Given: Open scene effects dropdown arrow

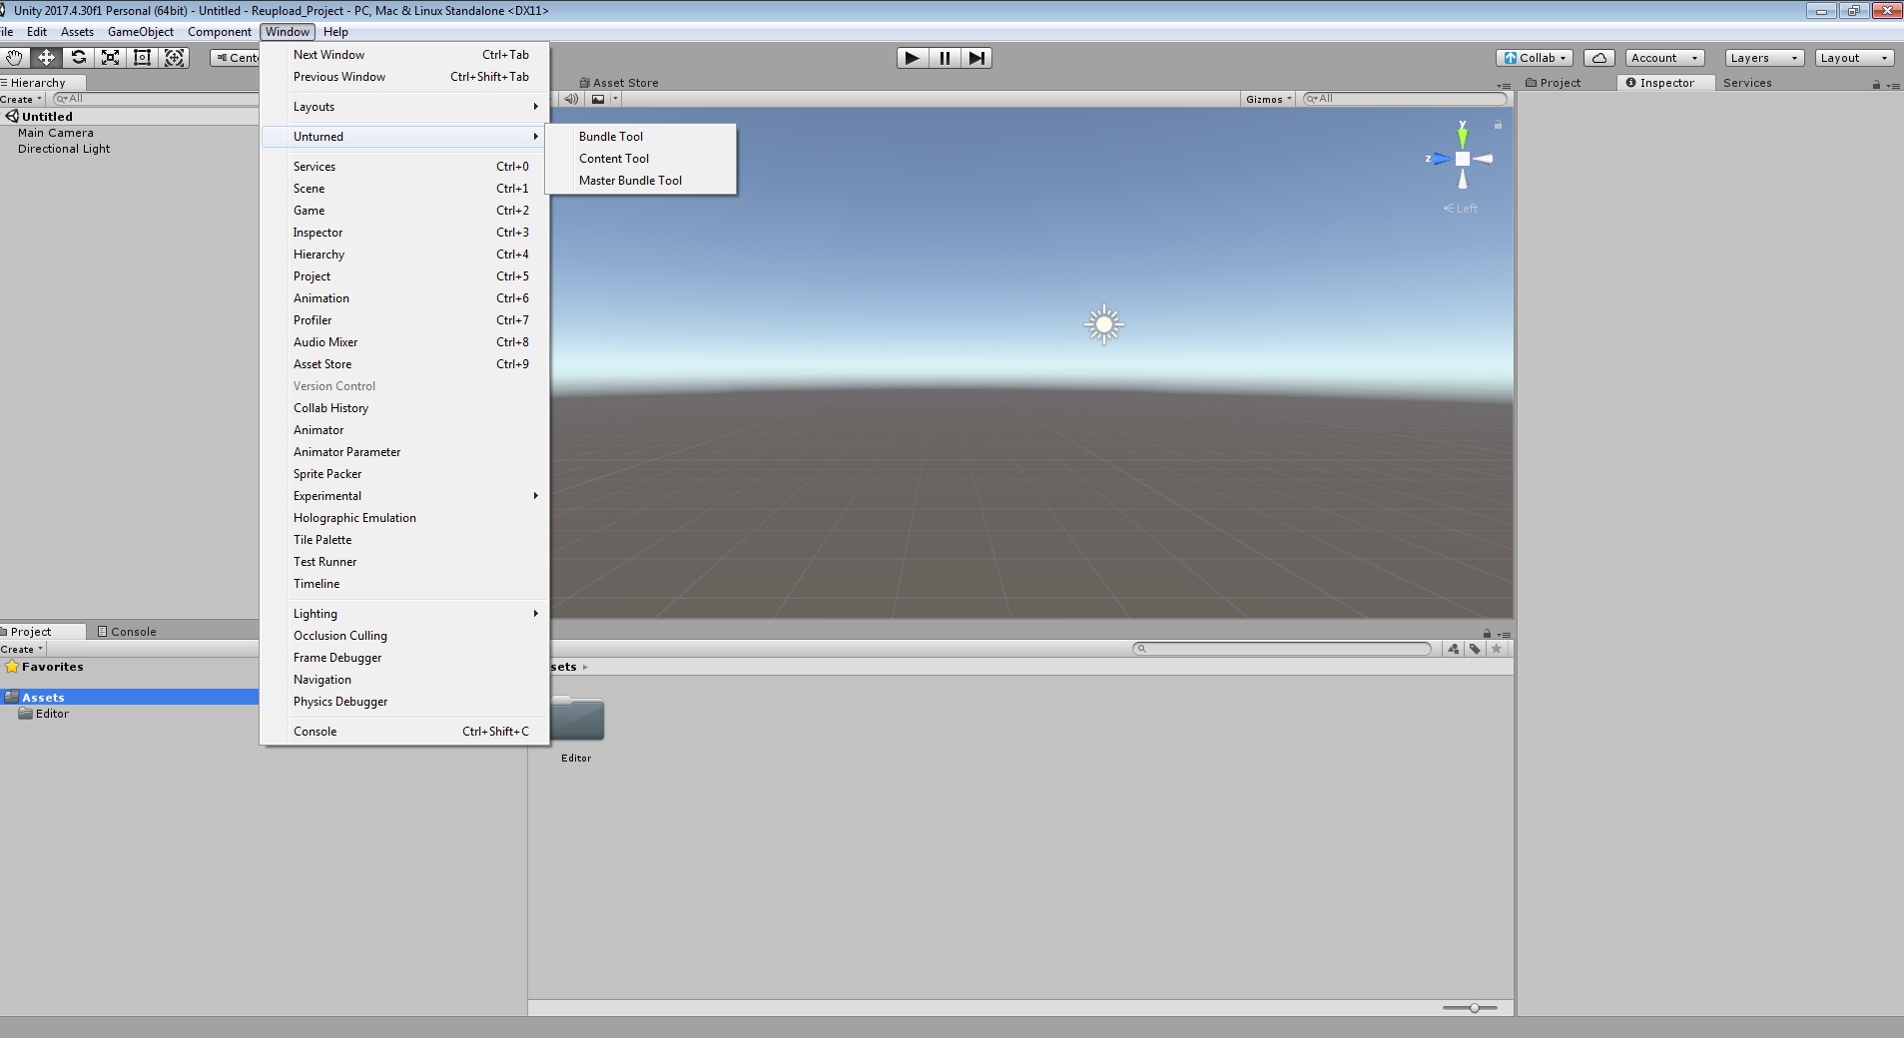Looking at the screenshot, I should pos(615,99).
